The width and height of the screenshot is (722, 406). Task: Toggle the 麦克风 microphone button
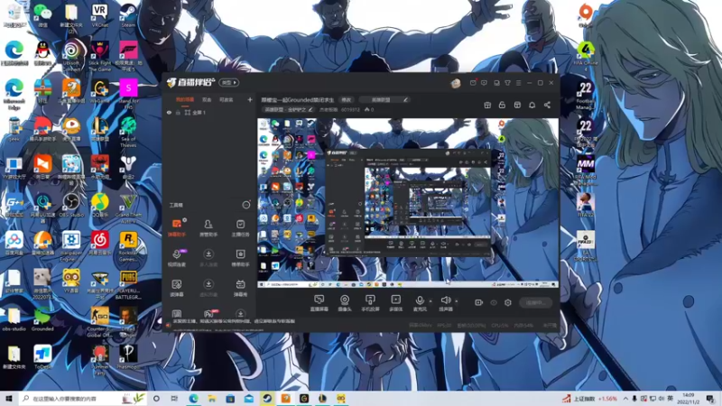click(x=420, y=303)
